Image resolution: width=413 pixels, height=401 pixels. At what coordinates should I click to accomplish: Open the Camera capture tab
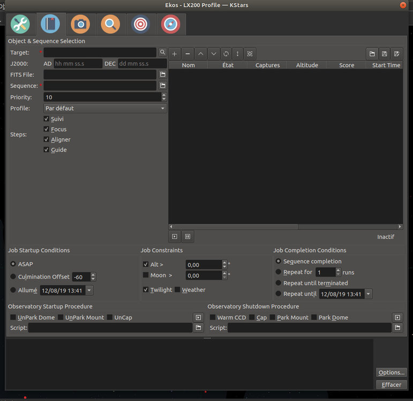(x=80, y=24)
